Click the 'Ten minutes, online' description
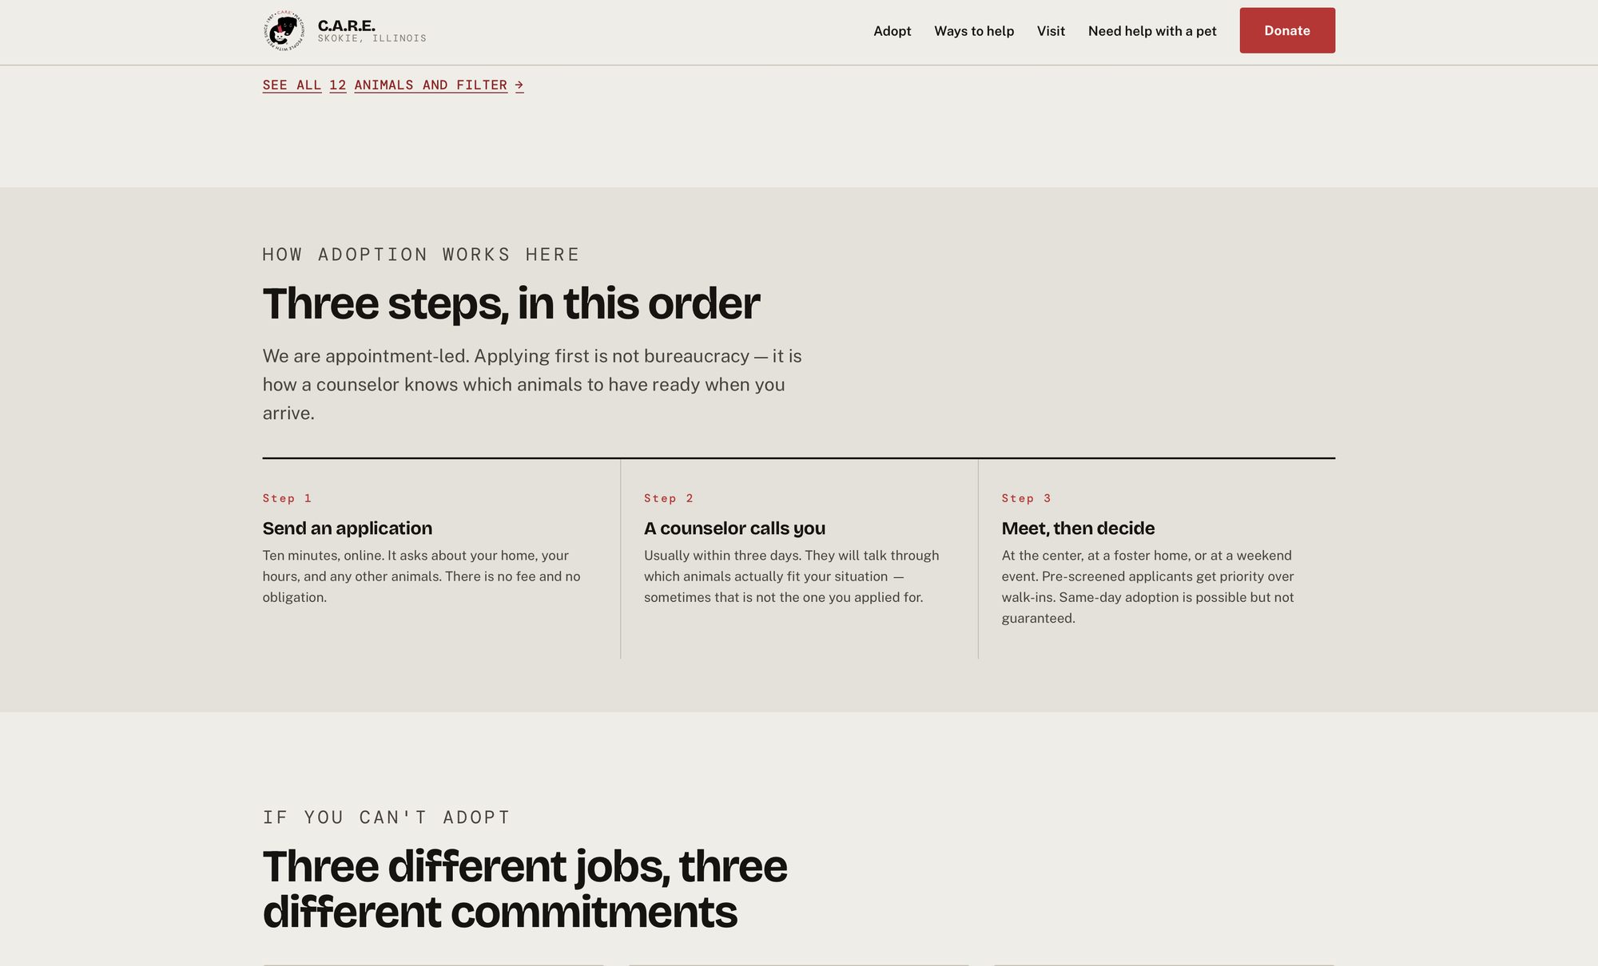 click(422, 576)
